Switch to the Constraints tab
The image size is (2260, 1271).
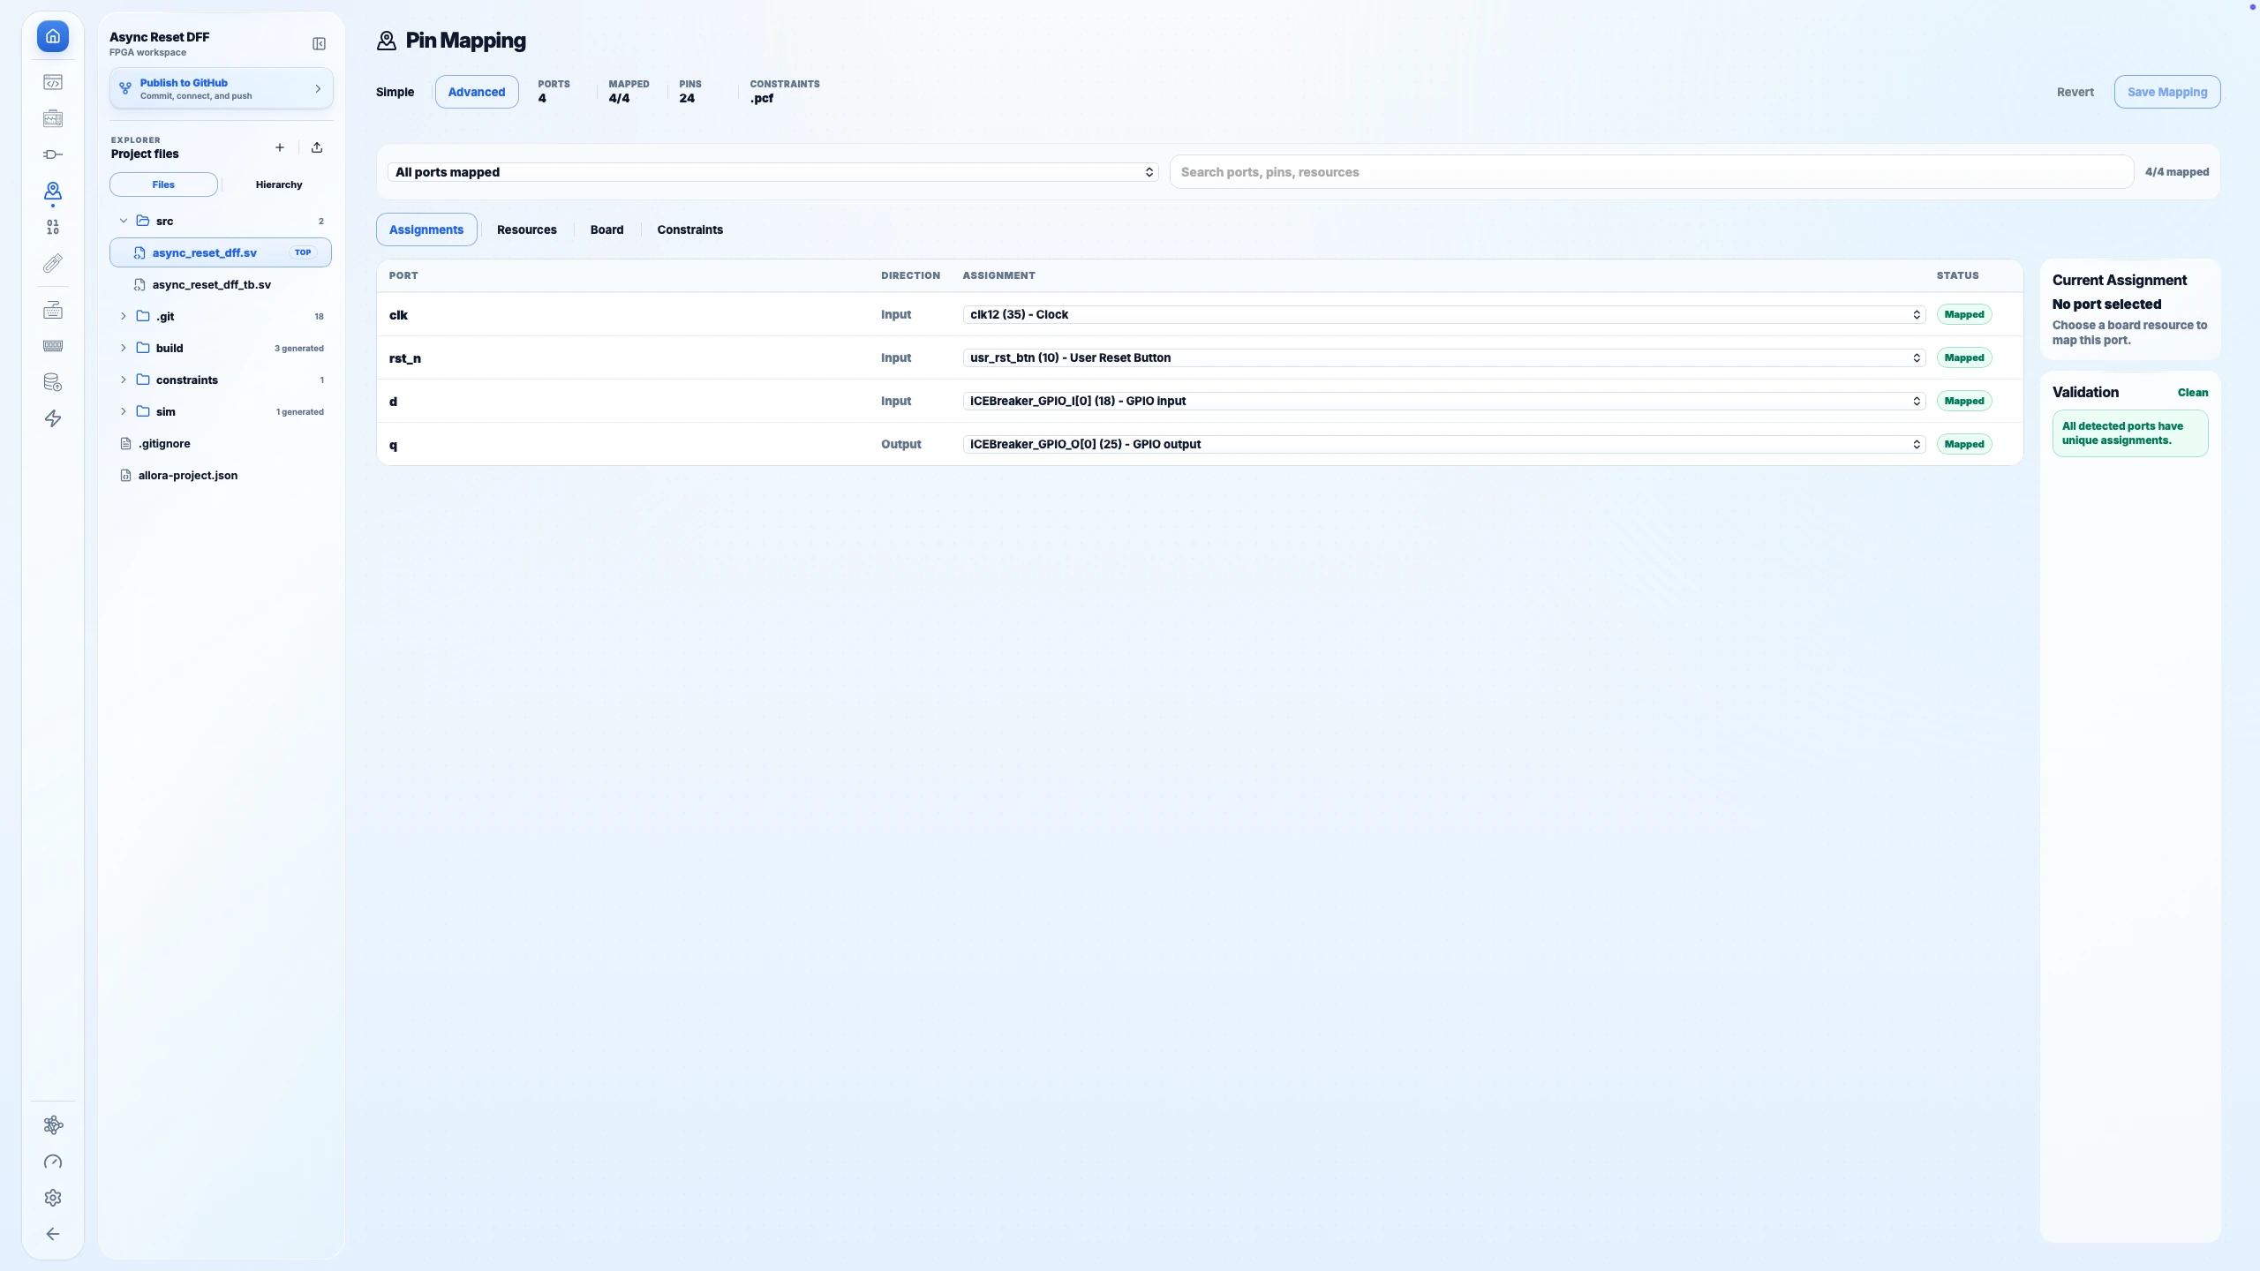[x=690, y=229]
